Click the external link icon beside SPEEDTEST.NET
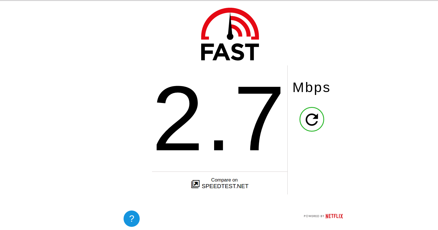 (x=195, y=184)
